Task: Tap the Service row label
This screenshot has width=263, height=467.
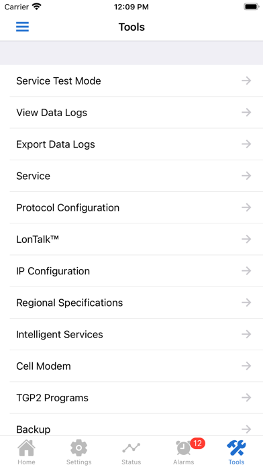Action: [x=33, y=176]
